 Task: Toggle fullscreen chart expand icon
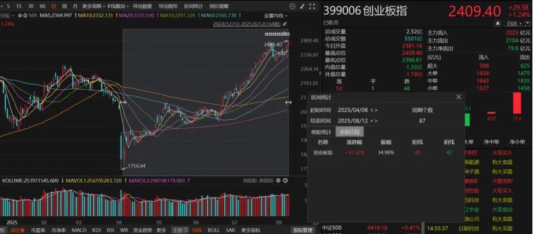tap(312, 6)
